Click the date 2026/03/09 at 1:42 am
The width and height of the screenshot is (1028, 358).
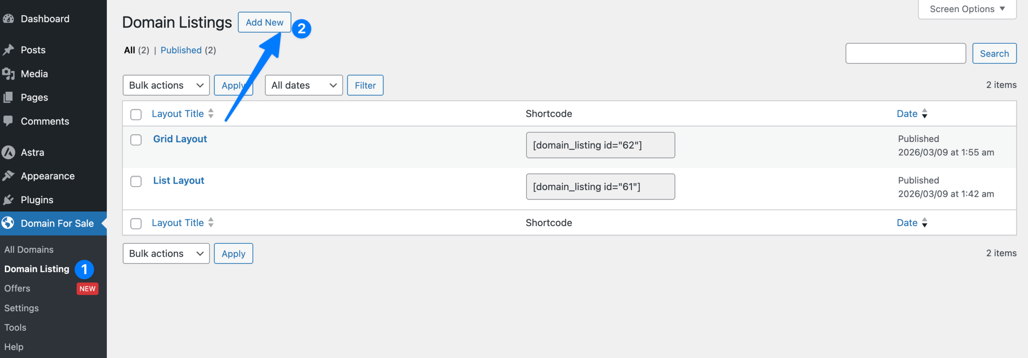coord(946,194)
